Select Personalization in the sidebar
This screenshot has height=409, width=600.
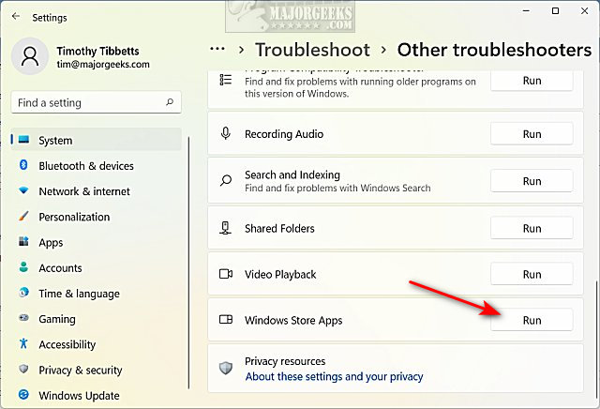click(x=97, y=217)
